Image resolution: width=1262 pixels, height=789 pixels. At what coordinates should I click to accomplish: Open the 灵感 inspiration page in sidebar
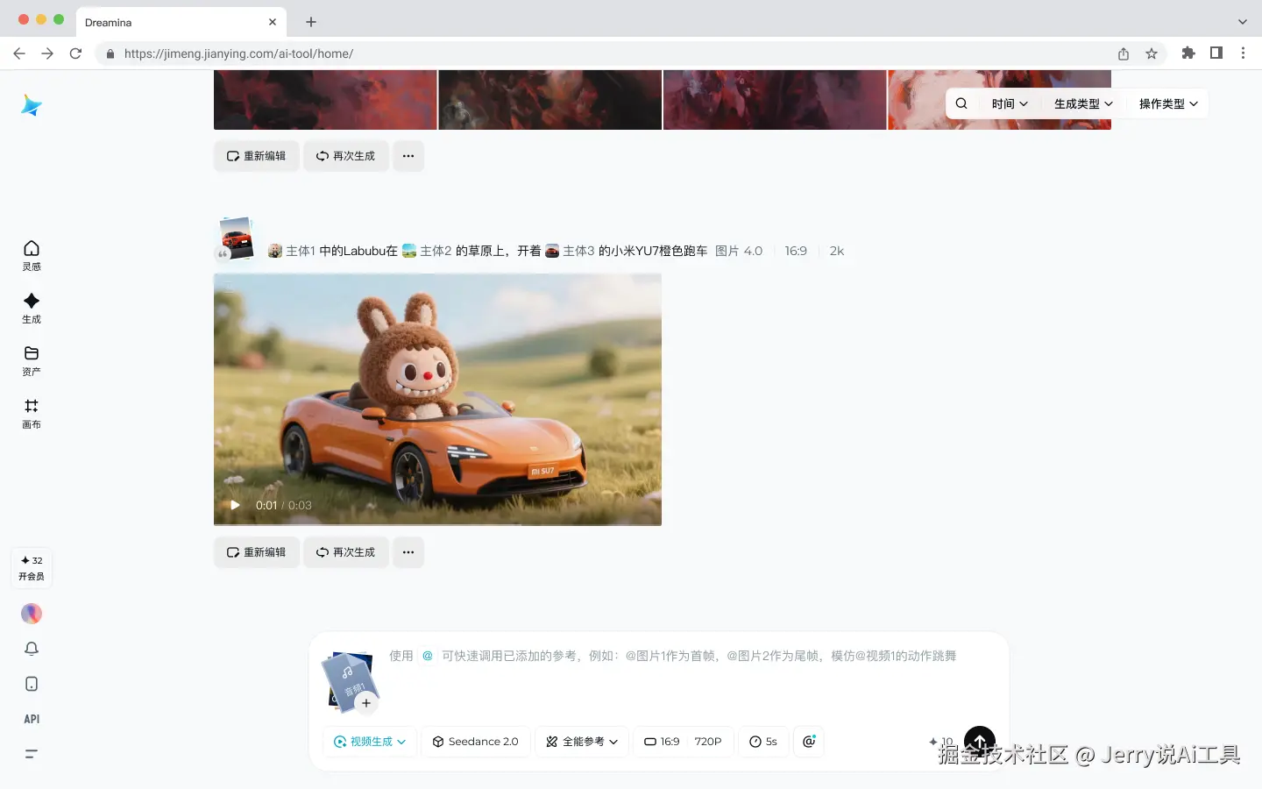(32, 255)
